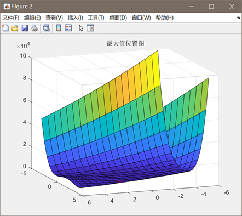Click the link plot toolbar icon
This screenshot has height=216, width=242.
pyautogui.click(x=47, y=28)
